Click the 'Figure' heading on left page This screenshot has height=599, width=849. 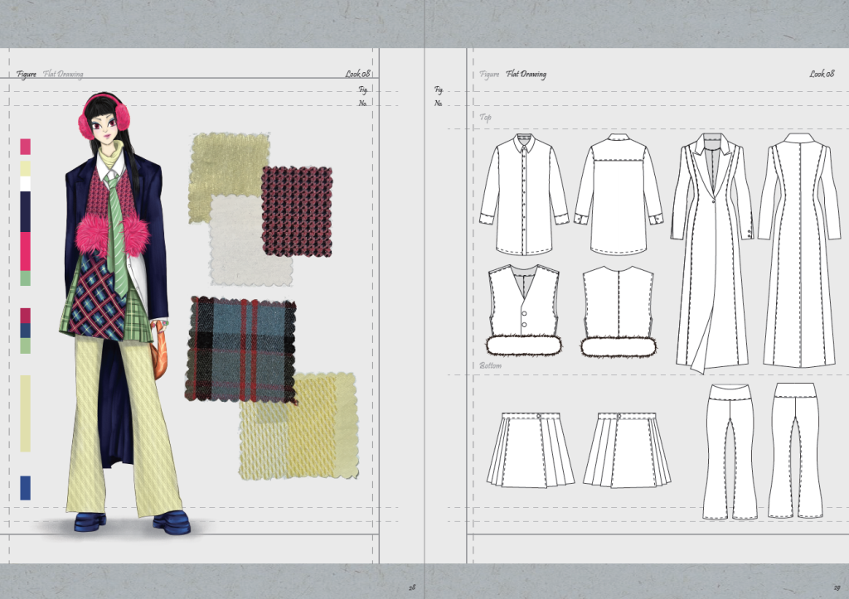click(x=26, y=75)
